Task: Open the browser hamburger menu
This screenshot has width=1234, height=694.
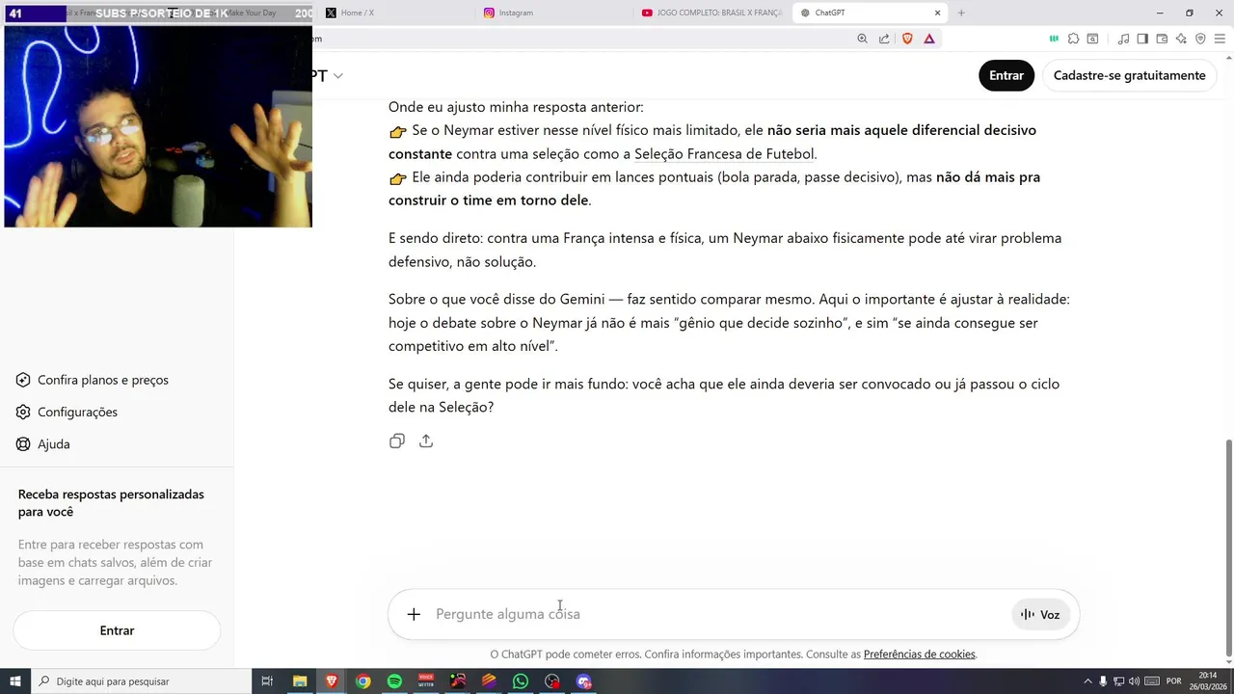Action: tap(1220, 39)
